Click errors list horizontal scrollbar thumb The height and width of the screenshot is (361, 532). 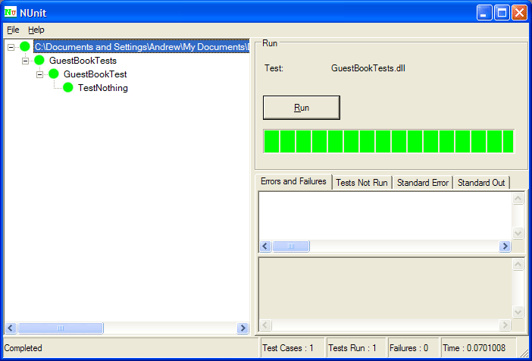click(291, 246)
